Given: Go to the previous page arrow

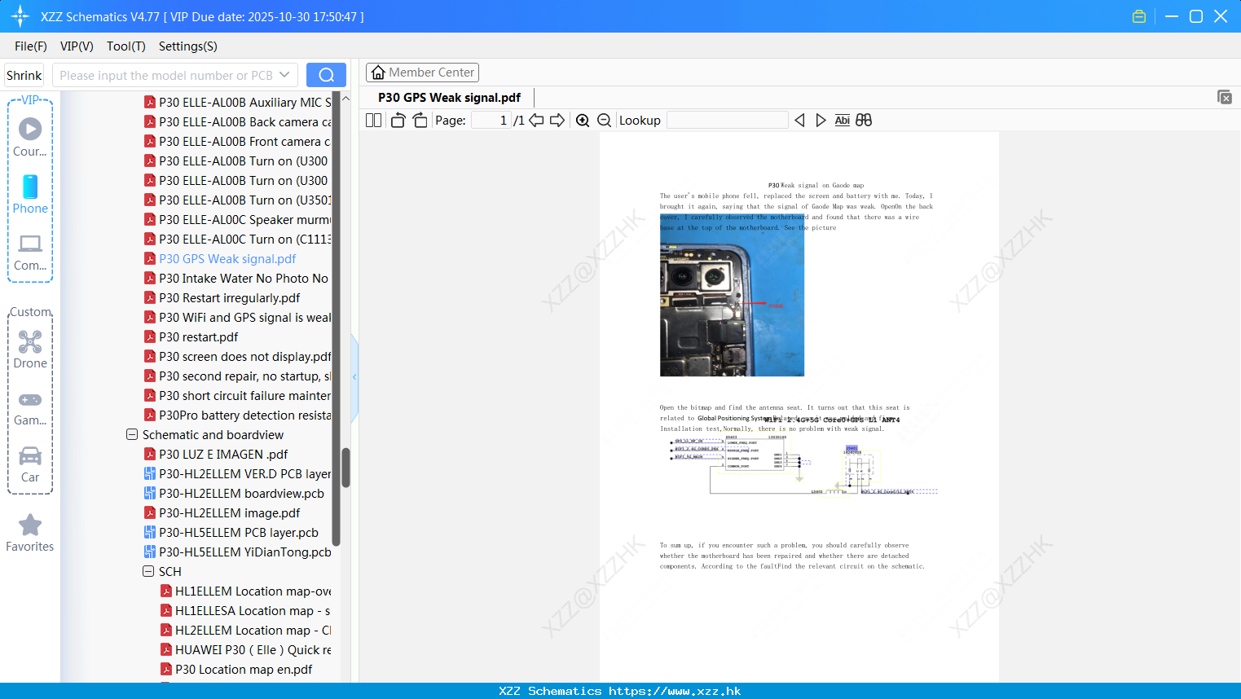Looking at the screenshot, I should [536, 121].
